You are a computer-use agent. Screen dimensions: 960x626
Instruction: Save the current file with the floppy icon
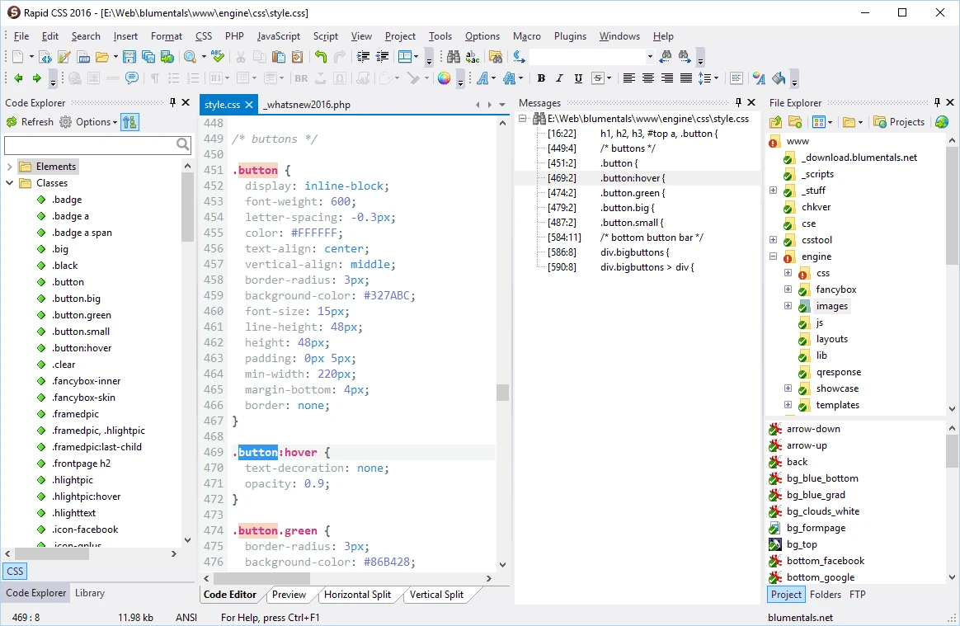[129, 57]
